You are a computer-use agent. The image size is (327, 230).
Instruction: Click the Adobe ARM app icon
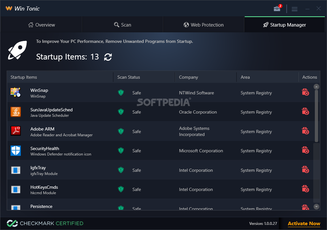click(x=16, y=131)
